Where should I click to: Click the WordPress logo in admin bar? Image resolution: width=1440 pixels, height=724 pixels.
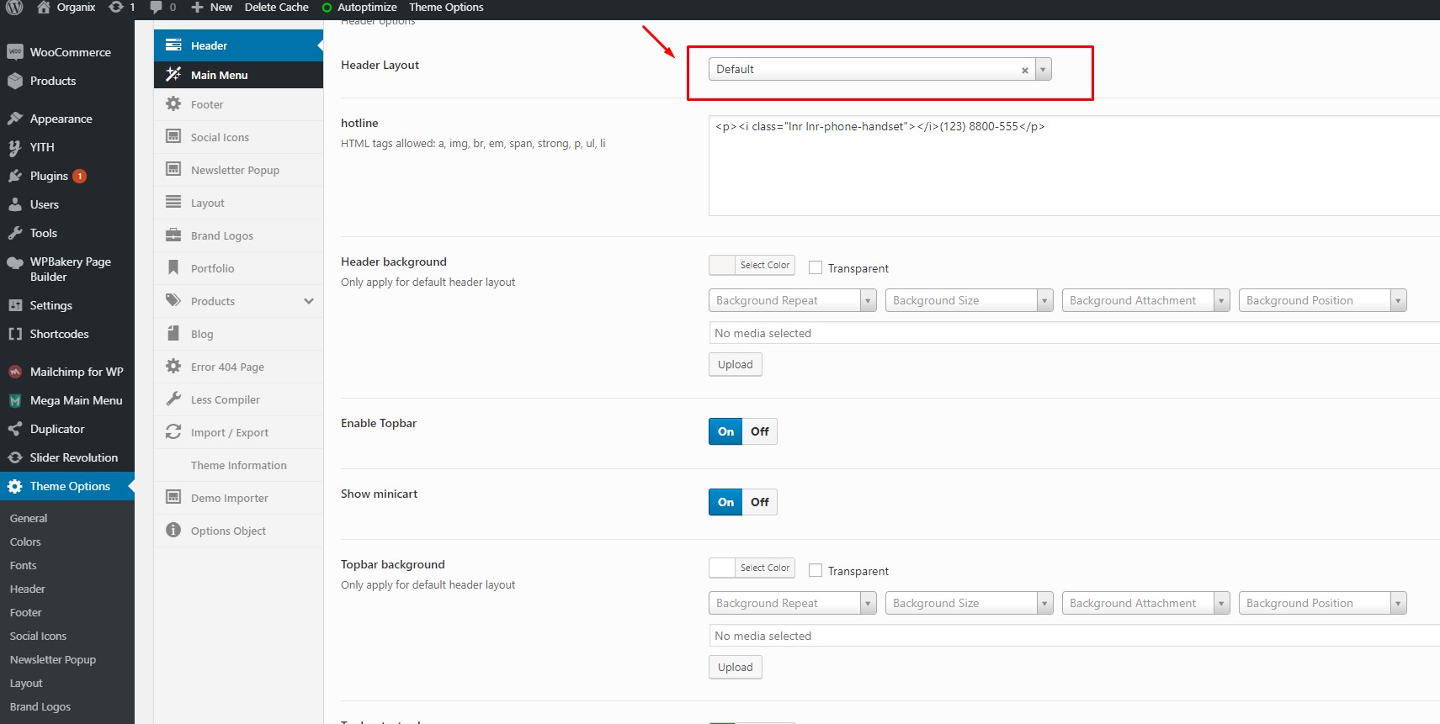[x=13, y=8]
